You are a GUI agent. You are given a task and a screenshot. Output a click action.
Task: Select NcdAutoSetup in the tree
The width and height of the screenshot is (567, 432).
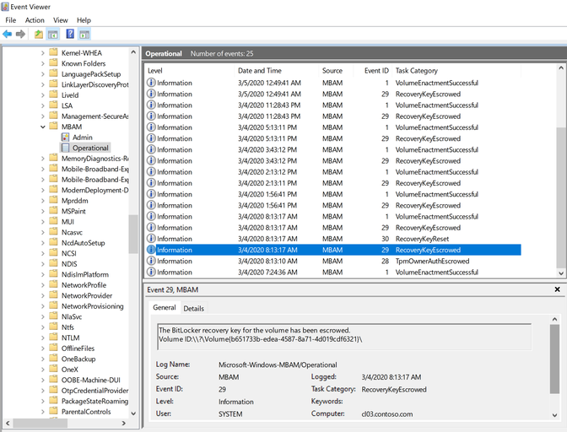tap(84, 243)
